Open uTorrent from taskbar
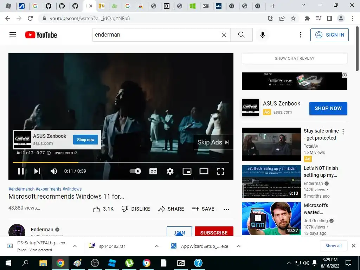The image size is (360, 270). [x=129, y=263]
